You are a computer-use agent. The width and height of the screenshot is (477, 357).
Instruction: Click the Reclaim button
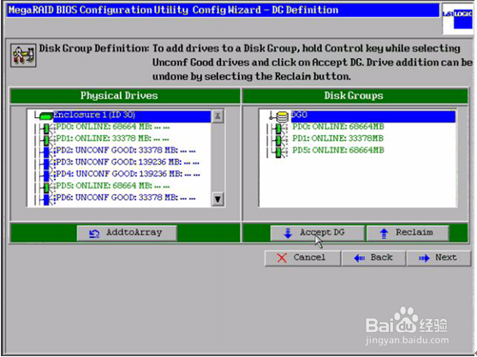(408, 233)
